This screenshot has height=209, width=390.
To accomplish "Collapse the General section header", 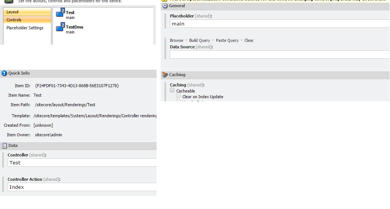I will pyautogui.click(x=275, y=6).
